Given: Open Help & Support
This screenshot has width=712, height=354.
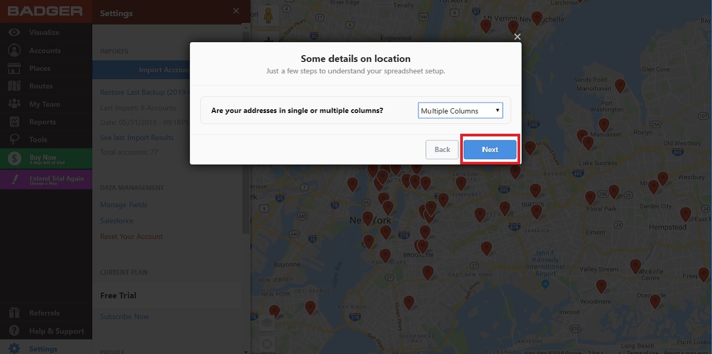Looking at the screenshot, I should (x=56, y=331).
